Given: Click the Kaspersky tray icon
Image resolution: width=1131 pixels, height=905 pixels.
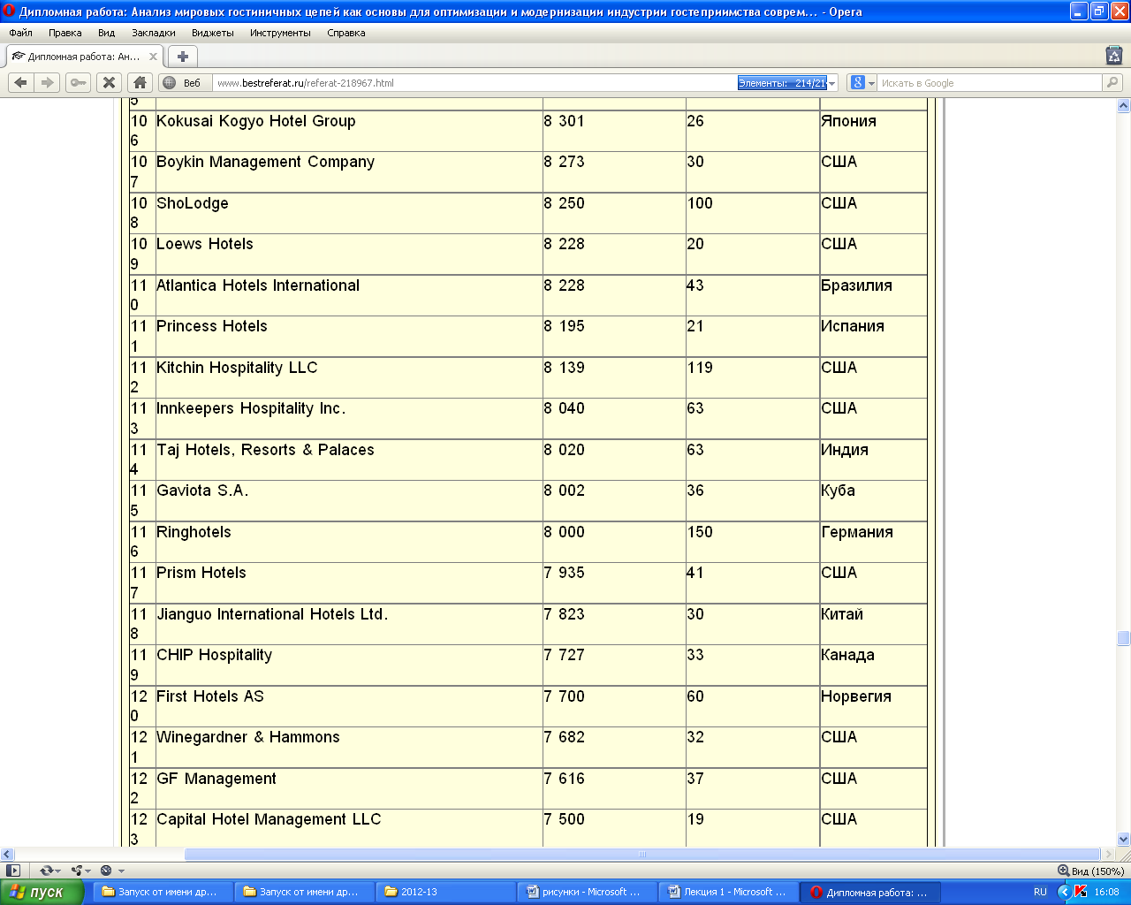Looking at the screenshot, I should coord(1081,892).
